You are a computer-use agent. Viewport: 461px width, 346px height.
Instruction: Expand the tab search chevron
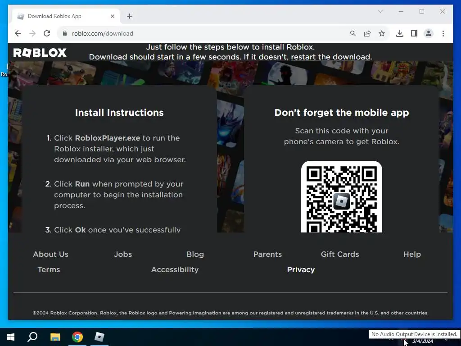[x=380, y=11]
